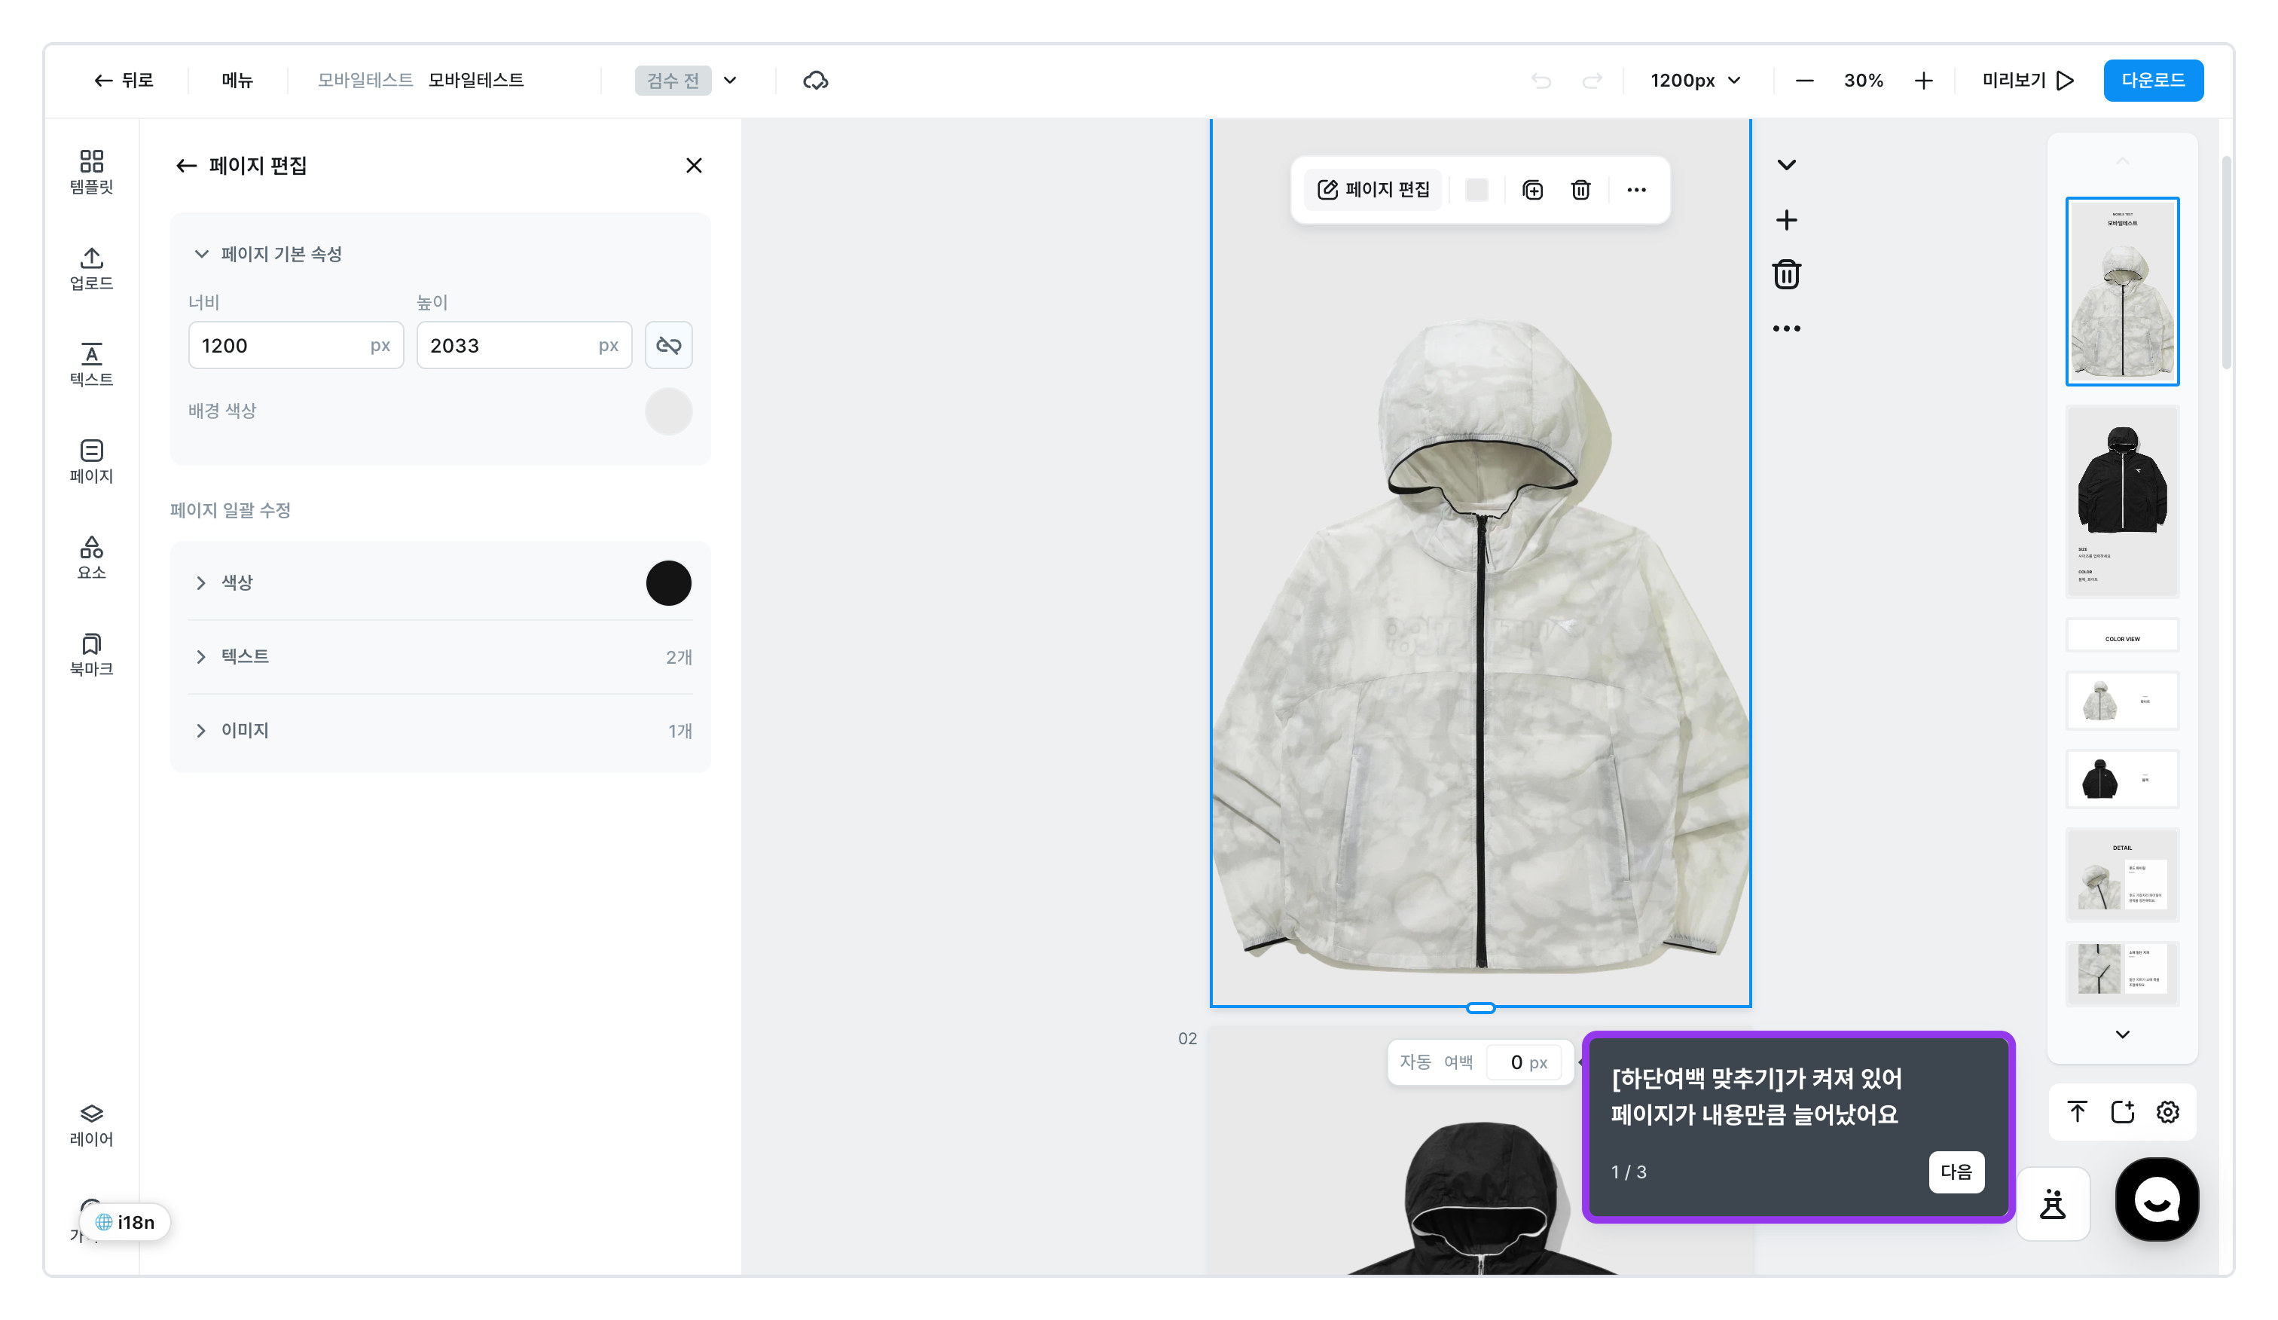Open the 검수 전 status dropdown

point(687,81)
